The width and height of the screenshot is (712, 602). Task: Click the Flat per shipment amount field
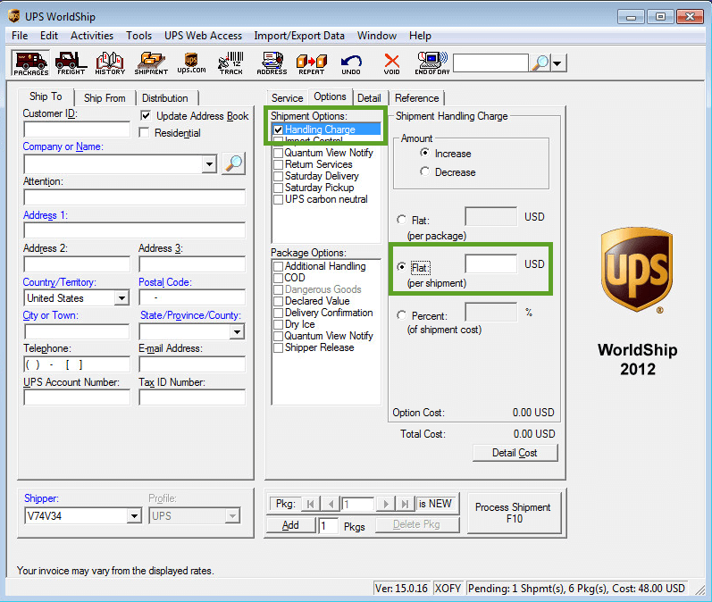(x=490, y=263)
